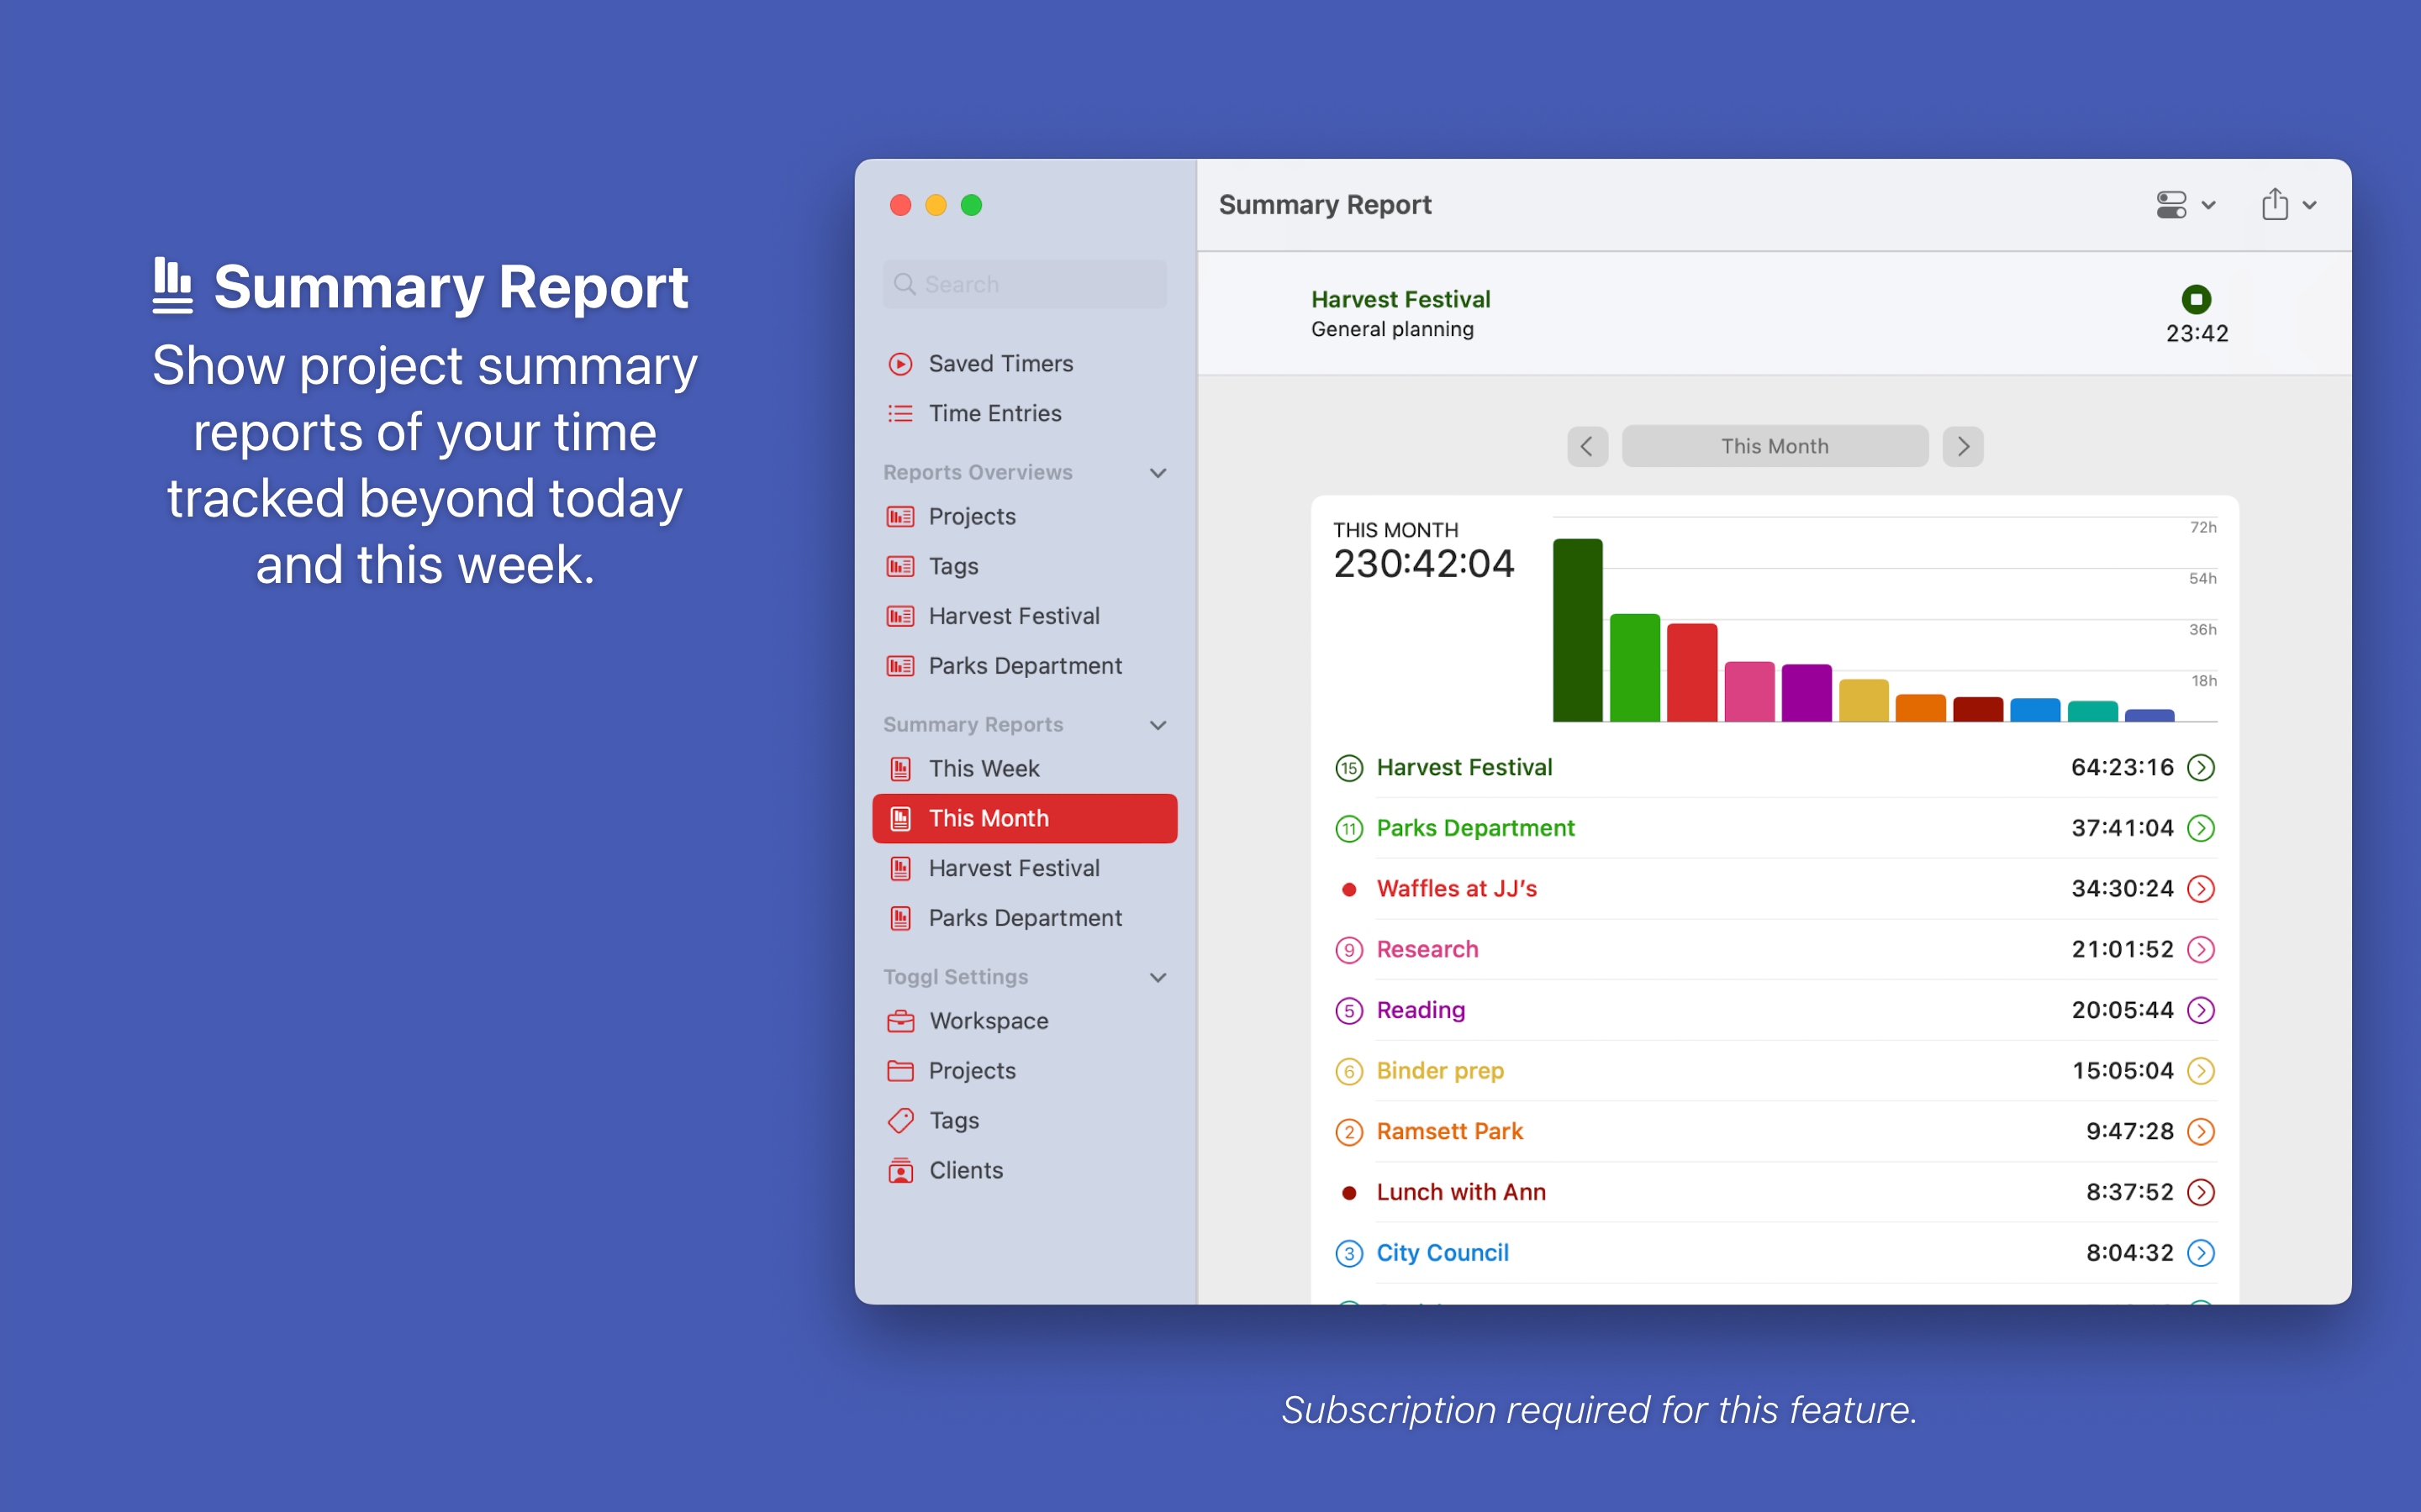Open Harvest Festival reports overview
2421x1512 pixels.
coord(1025,616)
